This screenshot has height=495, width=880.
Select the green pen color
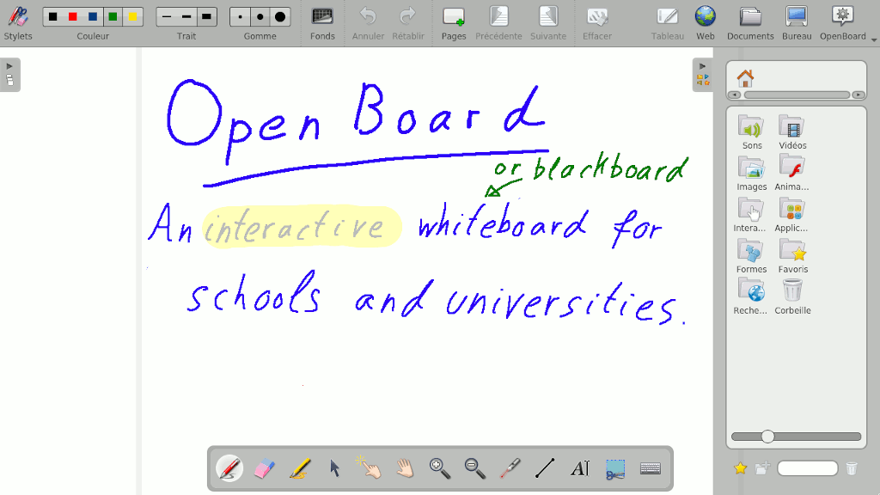click(x=113, y=17)
